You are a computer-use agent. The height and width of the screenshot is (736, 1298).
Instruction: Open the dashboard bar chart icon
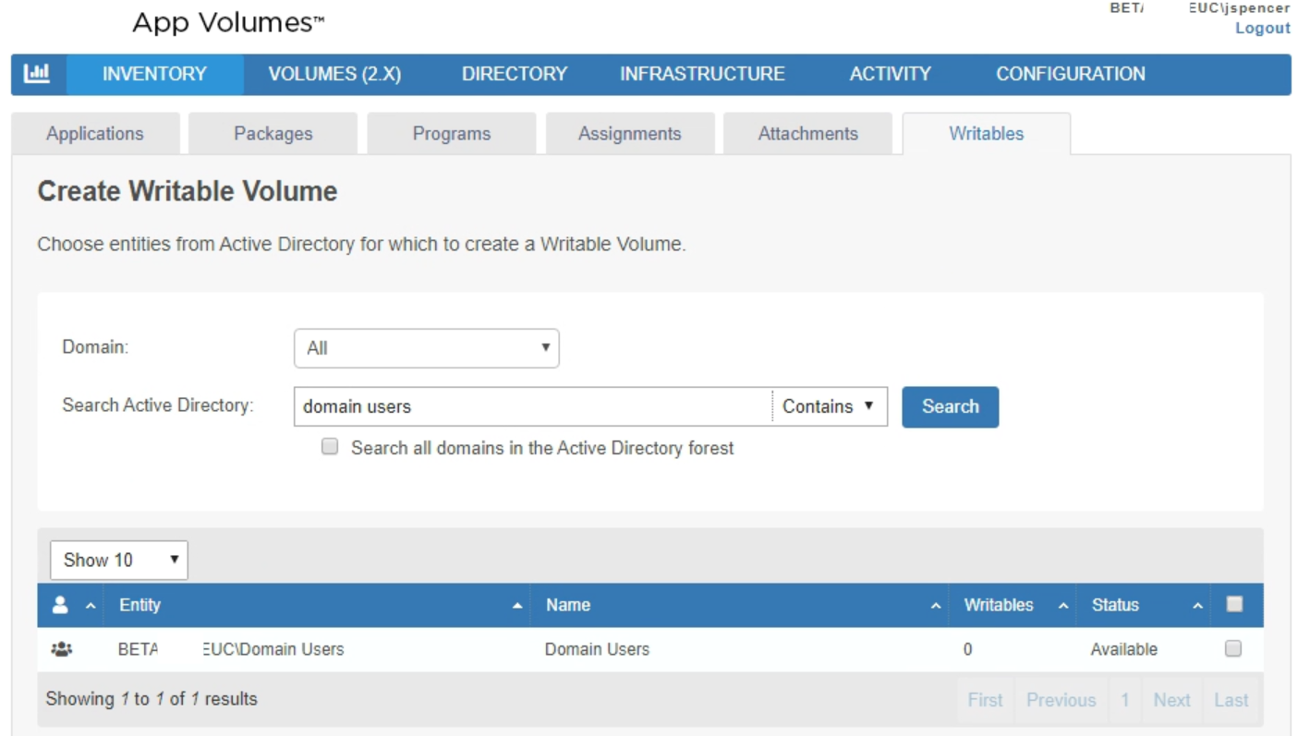(x=37, y=74)
